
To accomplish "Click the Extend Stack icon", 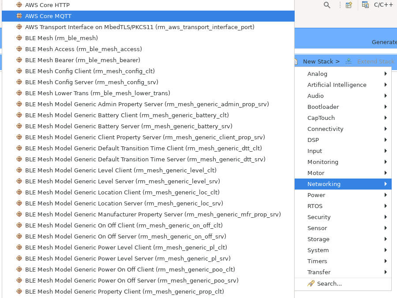I will (x=348, y=61).
